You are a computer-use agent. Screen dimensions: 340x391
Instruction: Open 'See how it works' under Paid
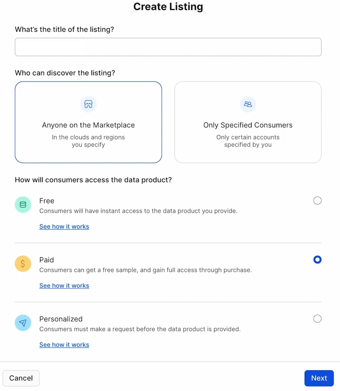[x=64, y=285]
